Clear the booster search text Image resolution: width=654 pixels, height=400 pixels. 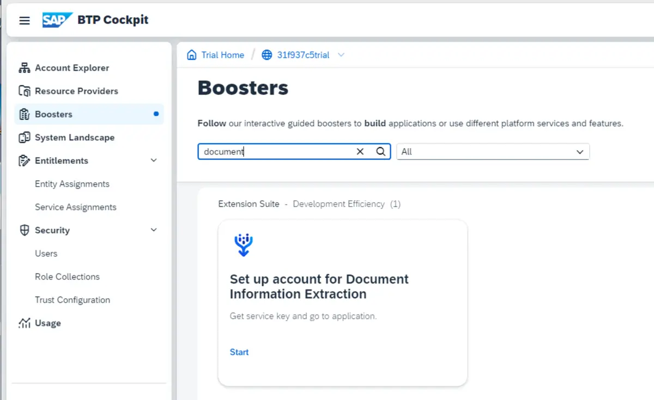point(360,152)
